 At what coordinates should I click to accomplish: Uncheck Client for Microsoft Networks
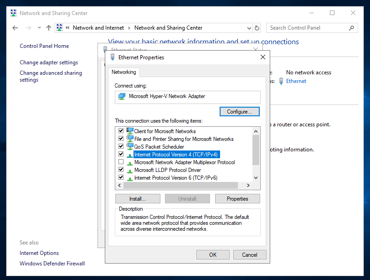click(121, 131)
